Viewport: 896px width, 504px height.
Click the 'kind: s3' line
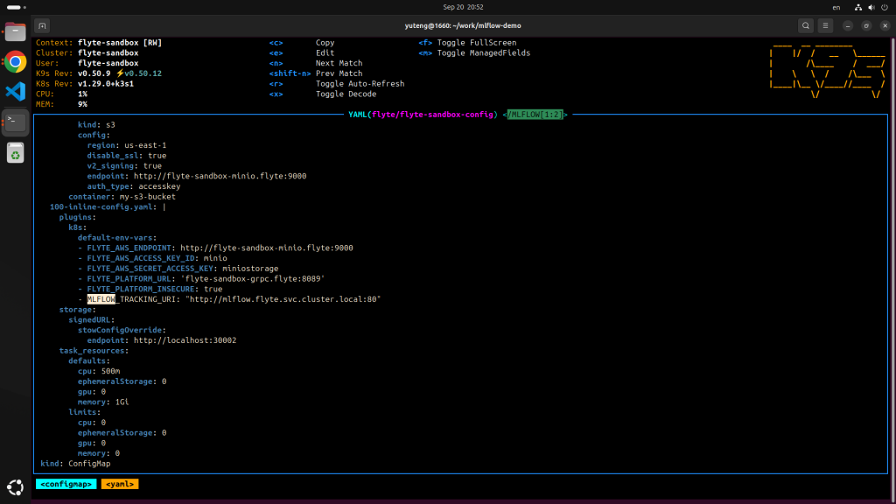point(96,125)
